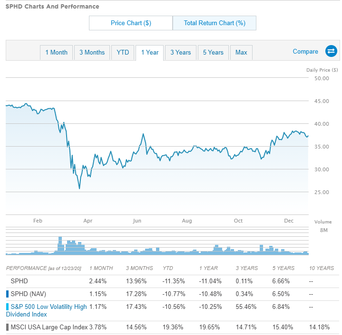The image size is (342, 335).
Task: Click NAV YTD value -10.77%
Action: pos(174,294)
